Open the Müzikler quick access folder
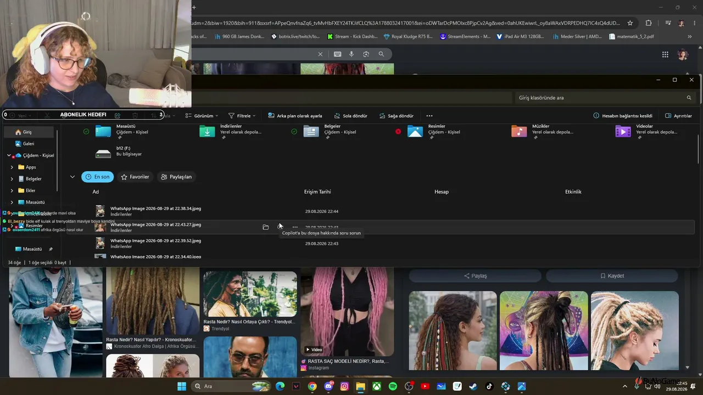This screenshot has width=703, height=395. click(543, 132)
